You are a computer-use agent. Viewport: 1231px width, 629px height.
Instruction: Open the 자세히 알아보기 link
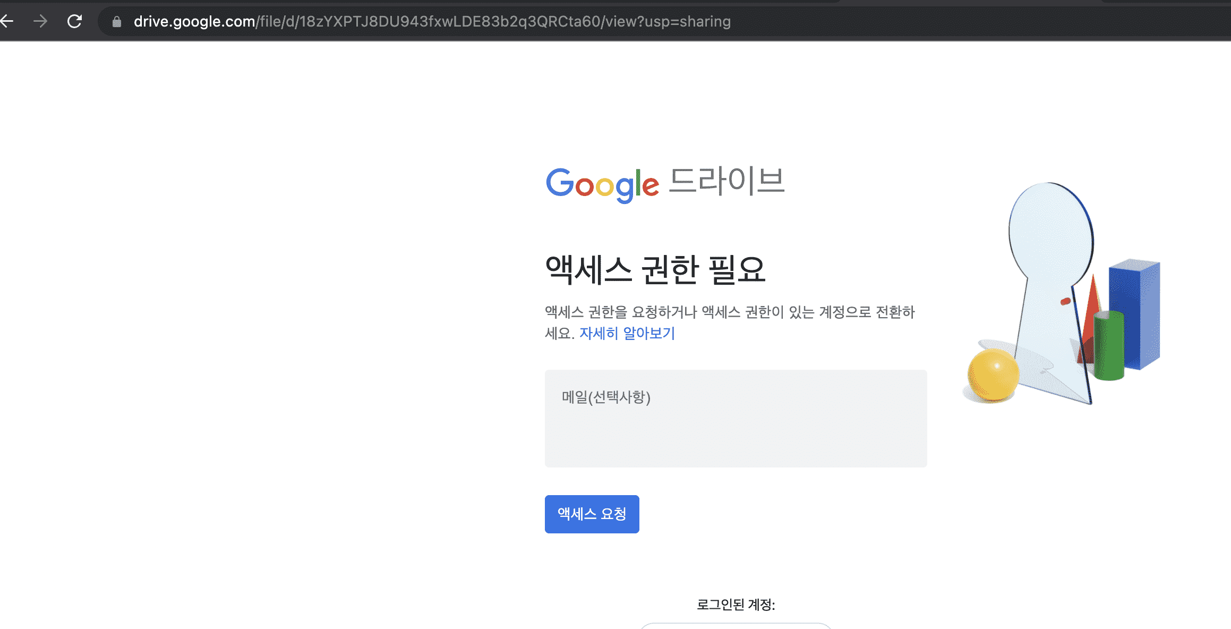(x=627, y=333)
